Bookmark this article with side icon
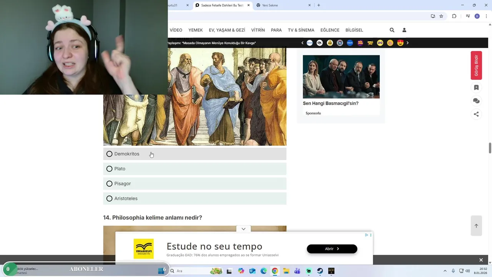The image size is (492, 277). point(476,88)
